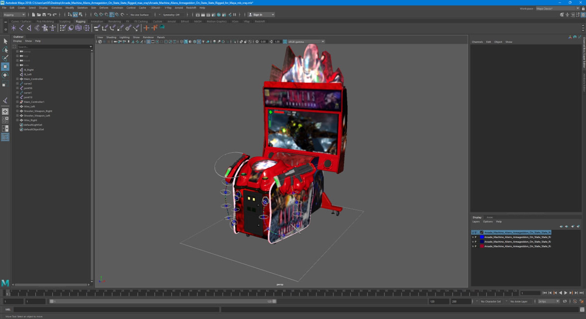Click the bright blue layer color swatch
Image resolution: width=586 pixels, height=319 pixels.
pyautogui.click(x=482, y=237)
